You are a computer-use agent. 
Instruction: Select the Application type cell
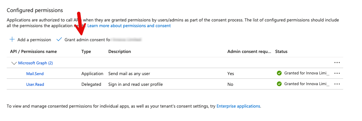92,74
